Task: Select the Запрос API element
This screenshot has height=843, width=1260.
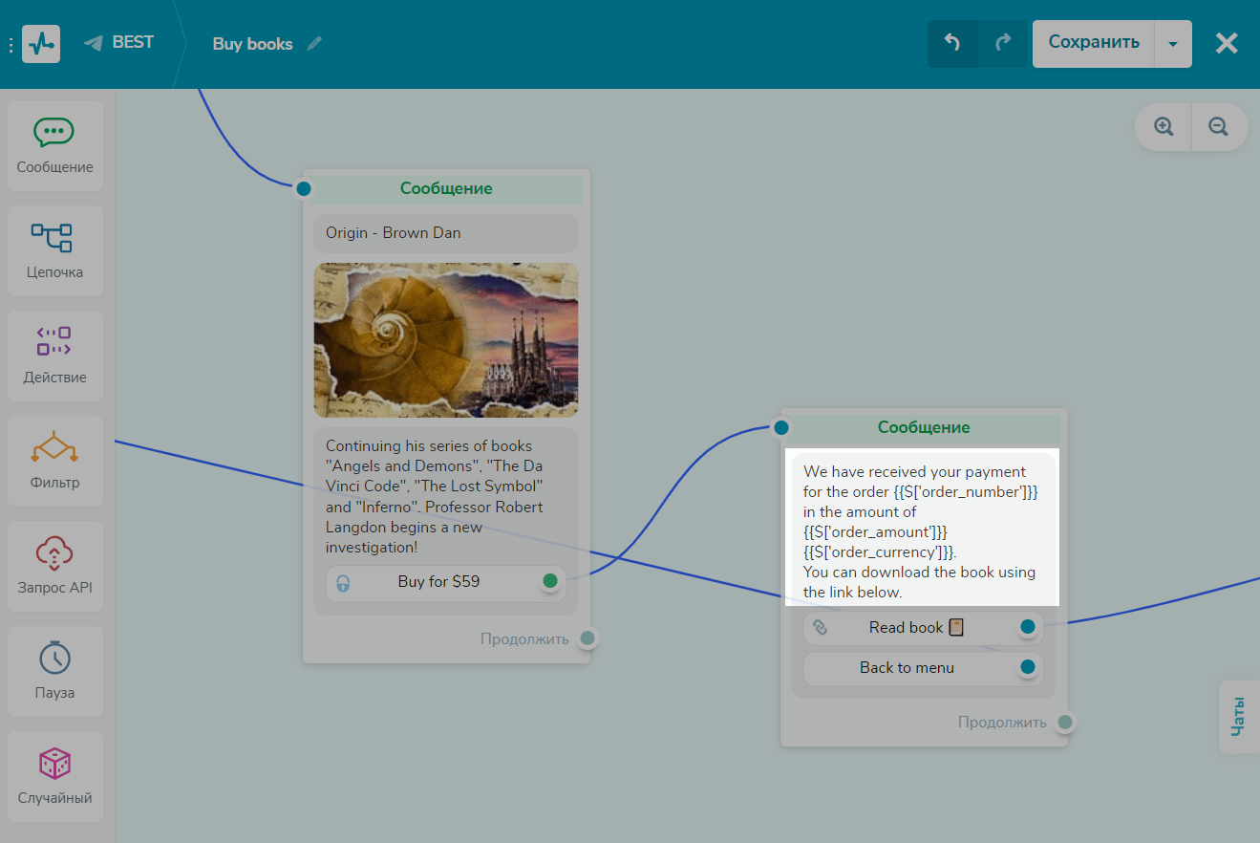Action: pyautogui.click(x=54, y=567)
